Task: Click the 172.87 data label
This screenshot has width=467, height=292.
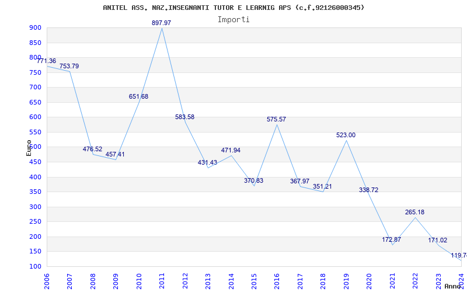Action: coord(392,239)
